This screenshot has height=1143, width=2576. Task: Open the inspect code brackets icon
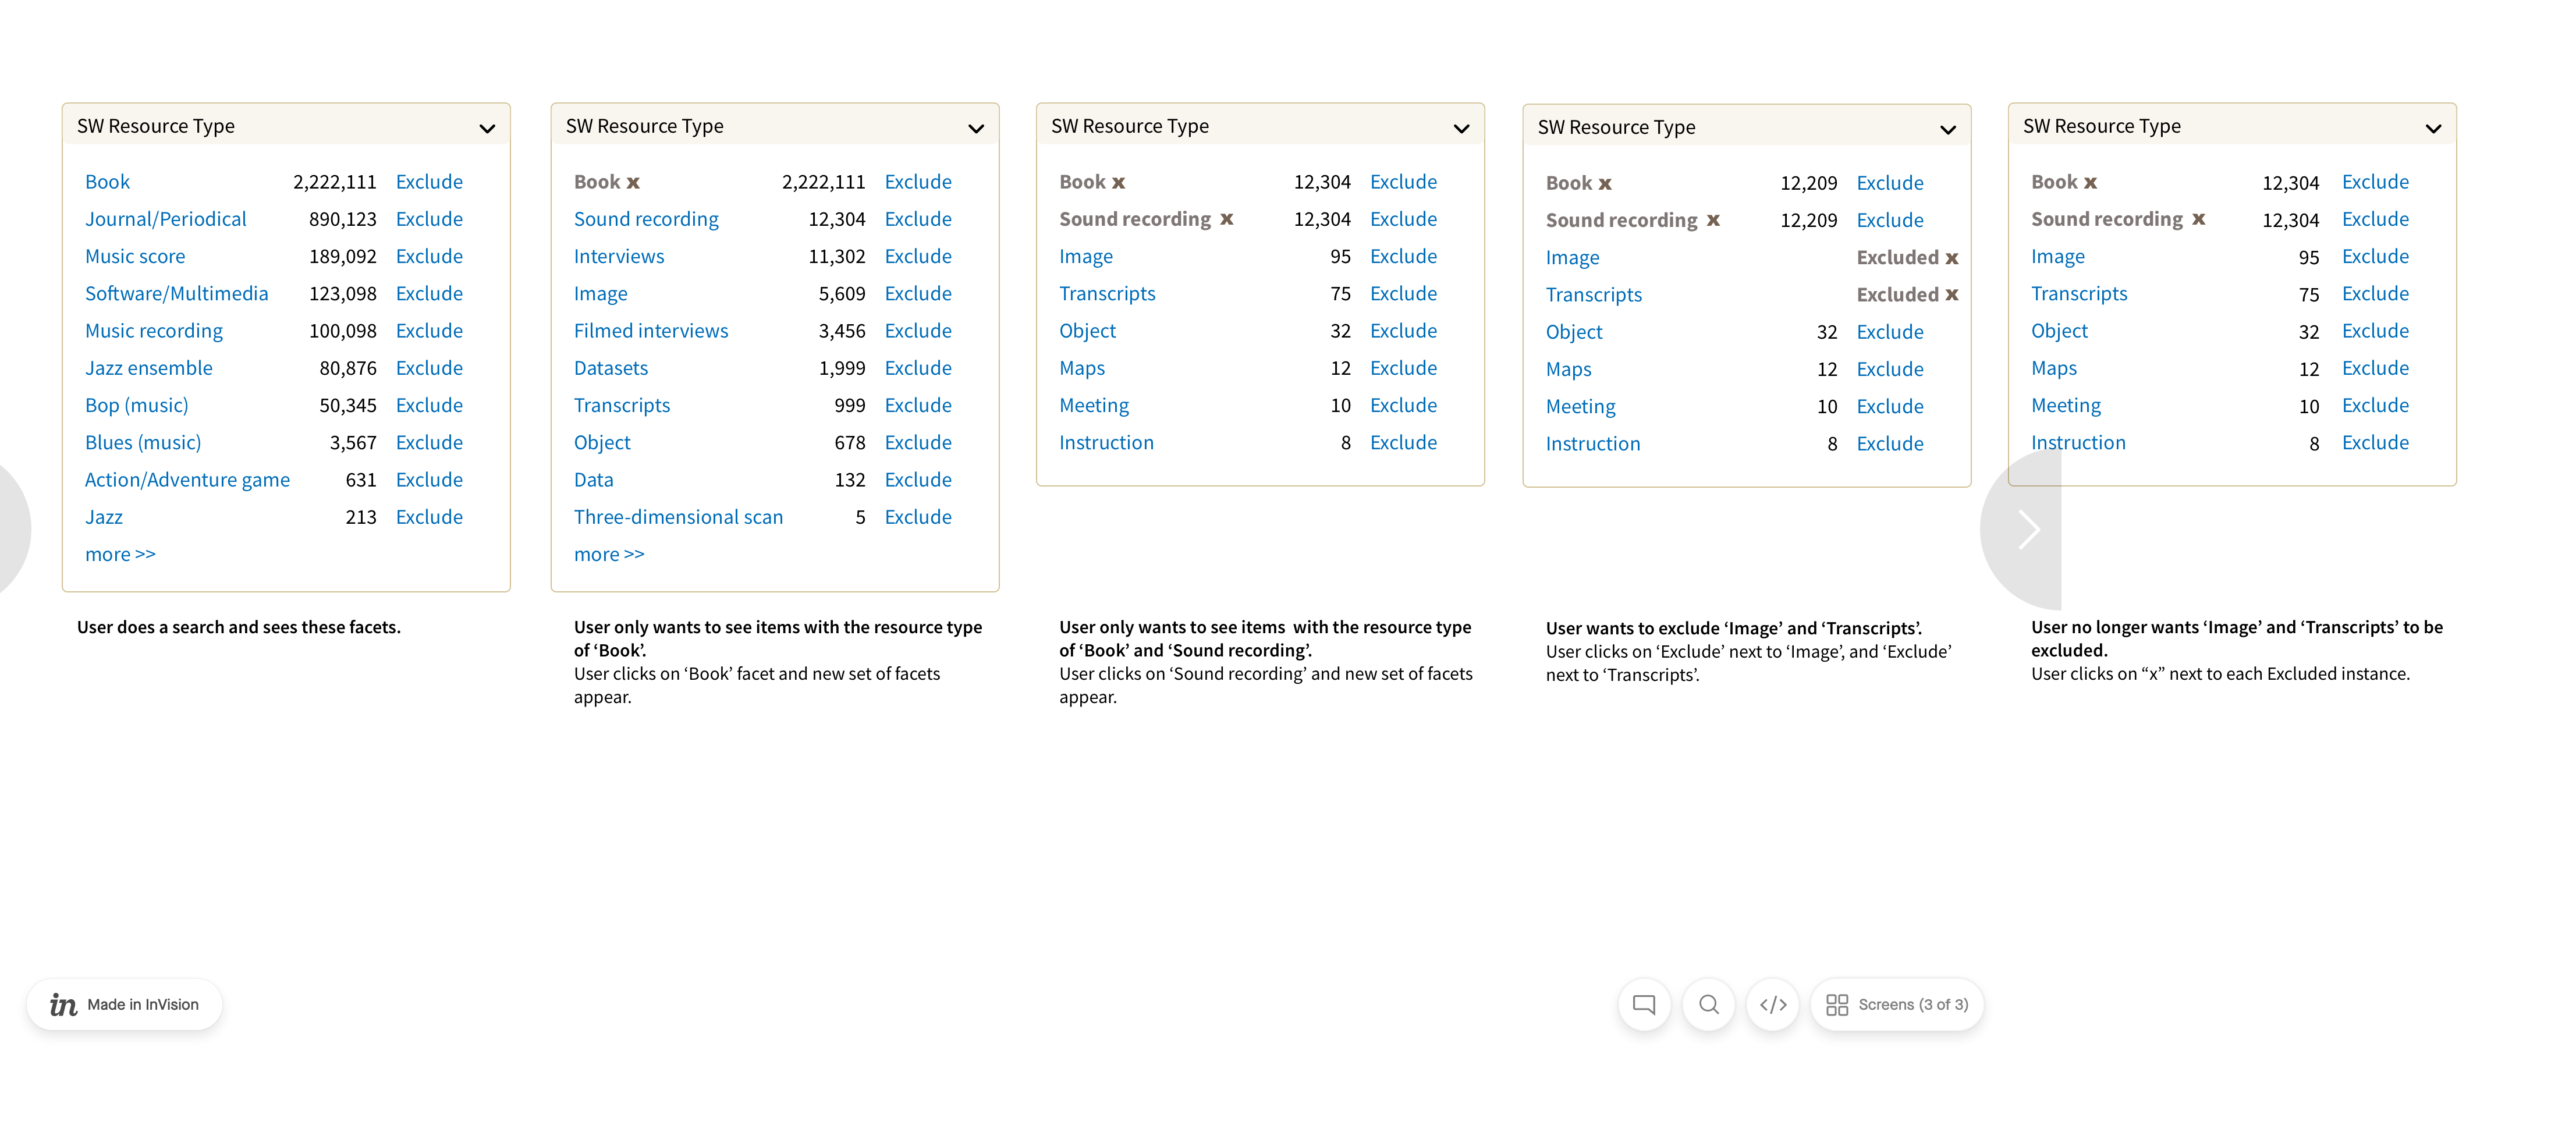click(x=1773, y=1004)
